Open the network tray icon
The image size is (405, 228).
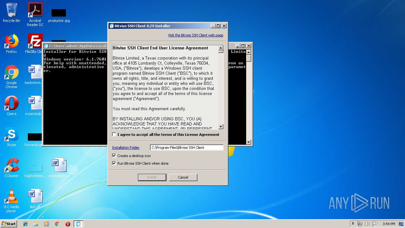point(360,224)
